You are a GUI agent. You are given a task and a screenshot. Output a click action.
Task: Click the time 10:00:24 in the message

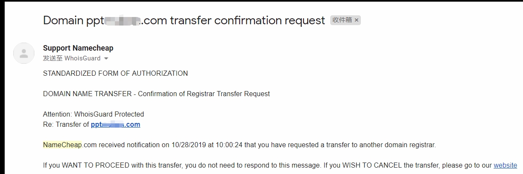(229, 145)
